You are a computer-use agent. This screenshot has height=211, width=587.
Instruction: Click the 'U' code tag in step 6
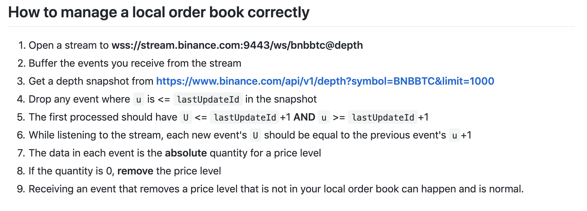tap(256, 135)
